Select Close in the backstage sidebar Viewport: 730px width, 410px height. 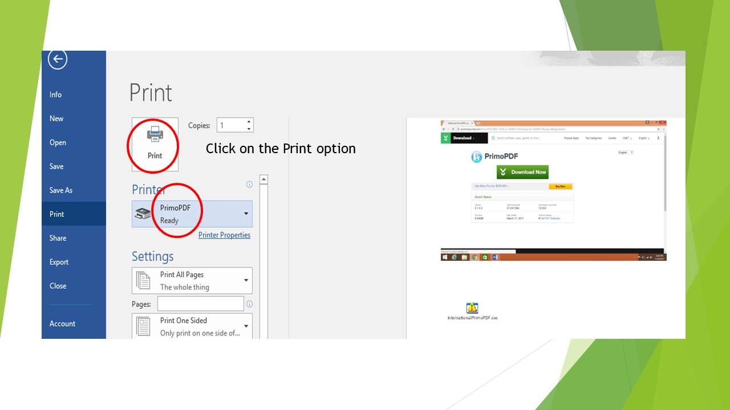[x=58, y=286]
